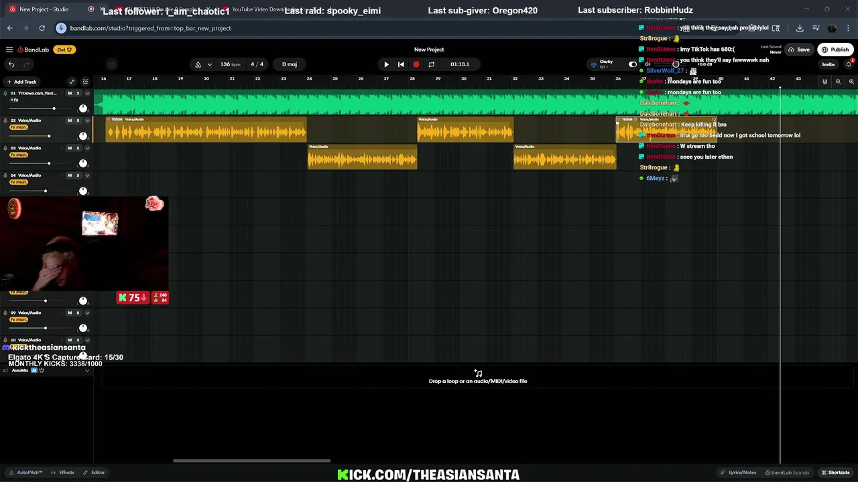Select the first audio clip on track 03
The image size is (858, 482).
(362, 156)
